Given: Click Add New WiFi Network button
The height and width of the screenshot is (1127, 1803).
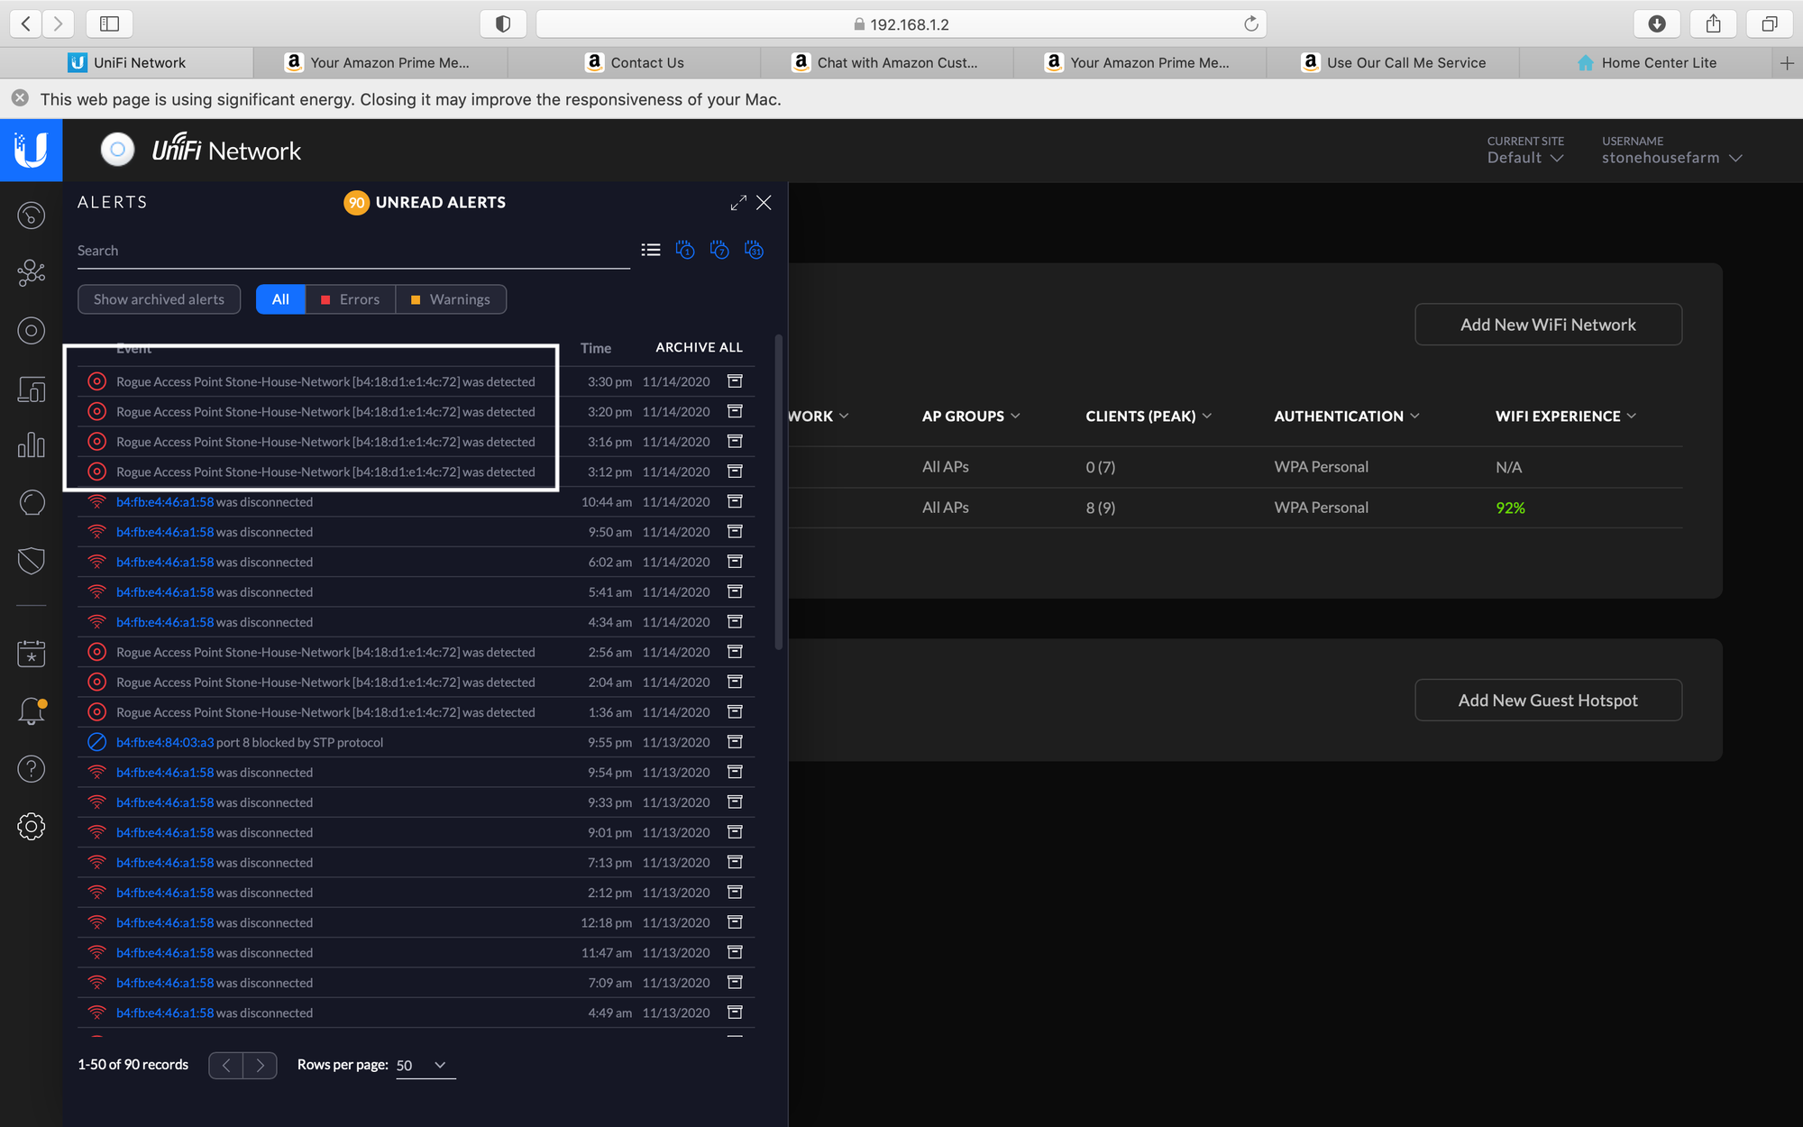Looking at the screenshot, I should point(1548,325).
